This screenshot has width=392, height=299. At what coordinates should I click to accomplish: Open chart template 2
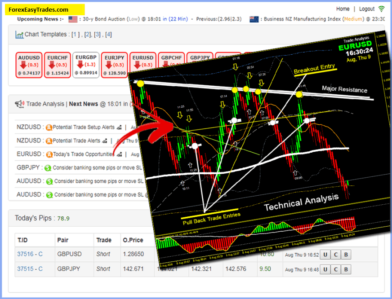click(87, 34)
